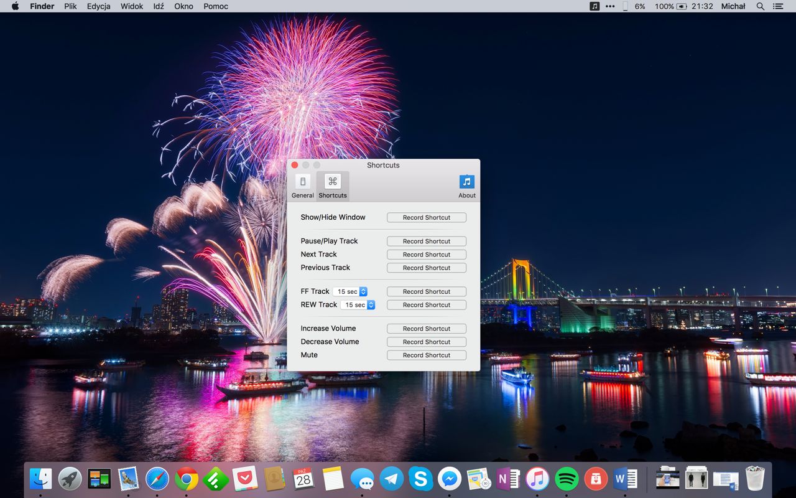Open the Plik menu
The width and height of the screenshot is (796, 498).
tap(71, 6)
